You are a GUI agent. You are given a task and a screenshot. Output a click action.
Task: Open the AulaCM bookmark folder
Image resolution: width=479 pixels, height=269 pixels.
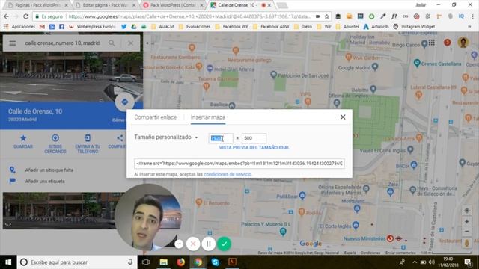[162, 27]
